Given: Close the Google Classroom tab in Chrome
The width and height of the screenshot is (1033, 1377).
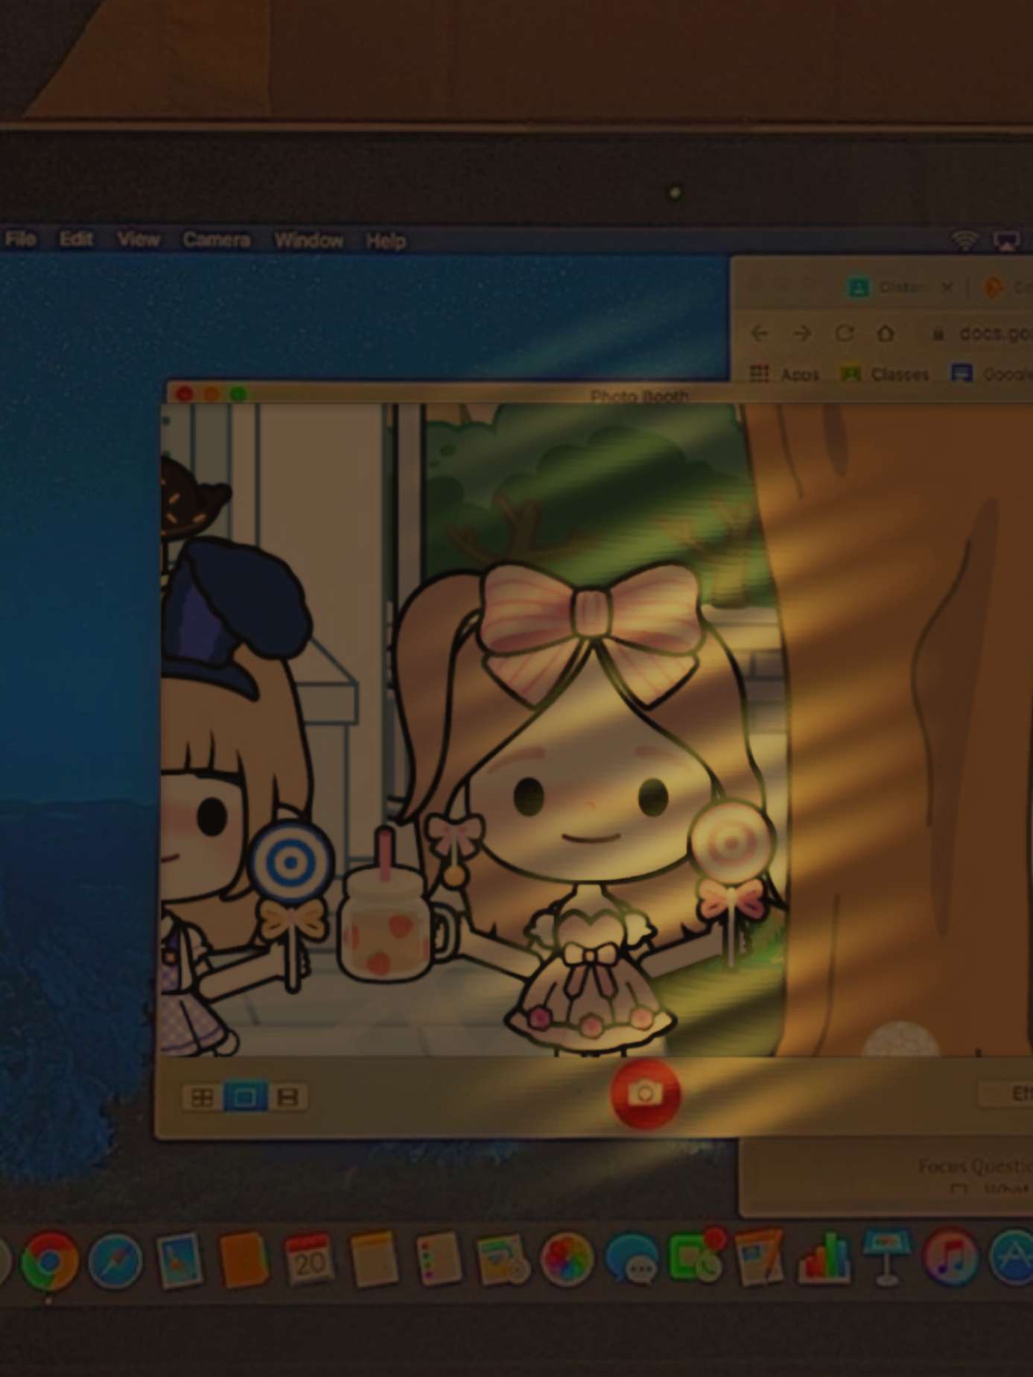Looking at the screenshot, I should (947, 288).
